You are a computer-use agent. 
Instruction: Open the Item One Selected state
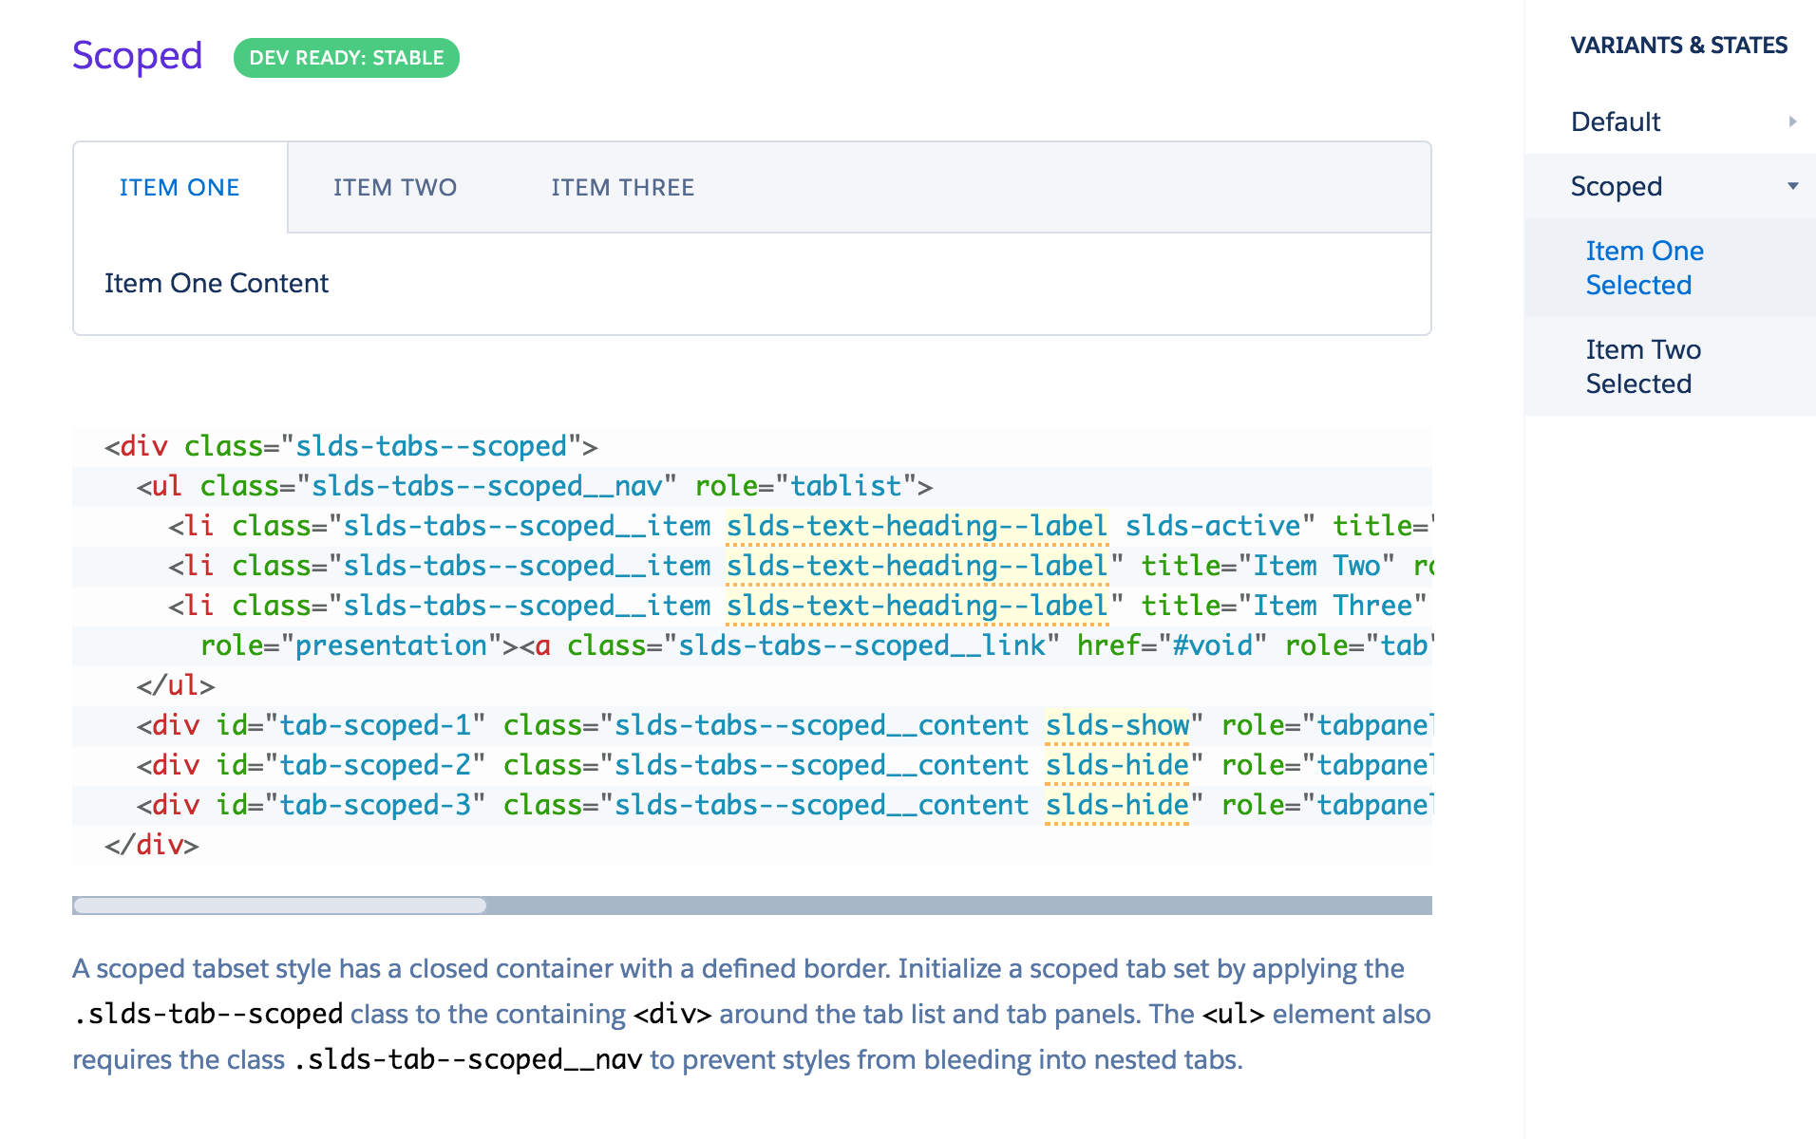tap(1644, 268)
